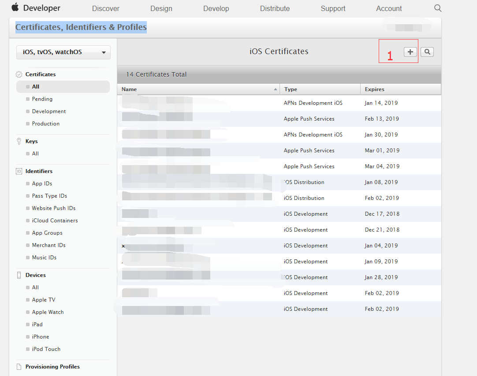This screenshot has height=376, width=477.
Task: Click Certificates, Identifiers & Profiles title
Action: tap(81, 27)
